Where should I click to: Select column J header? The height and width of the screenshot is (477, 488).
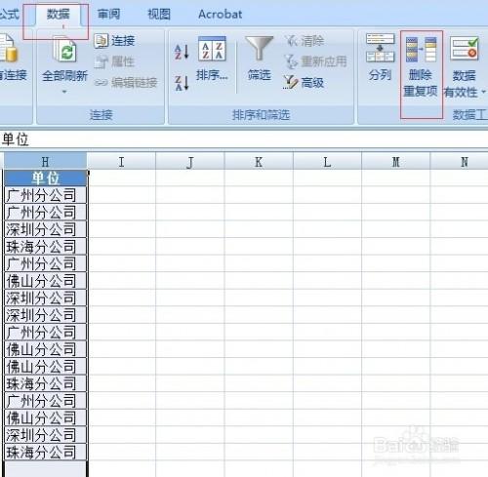pyautogui.click(x=190, y=161)
